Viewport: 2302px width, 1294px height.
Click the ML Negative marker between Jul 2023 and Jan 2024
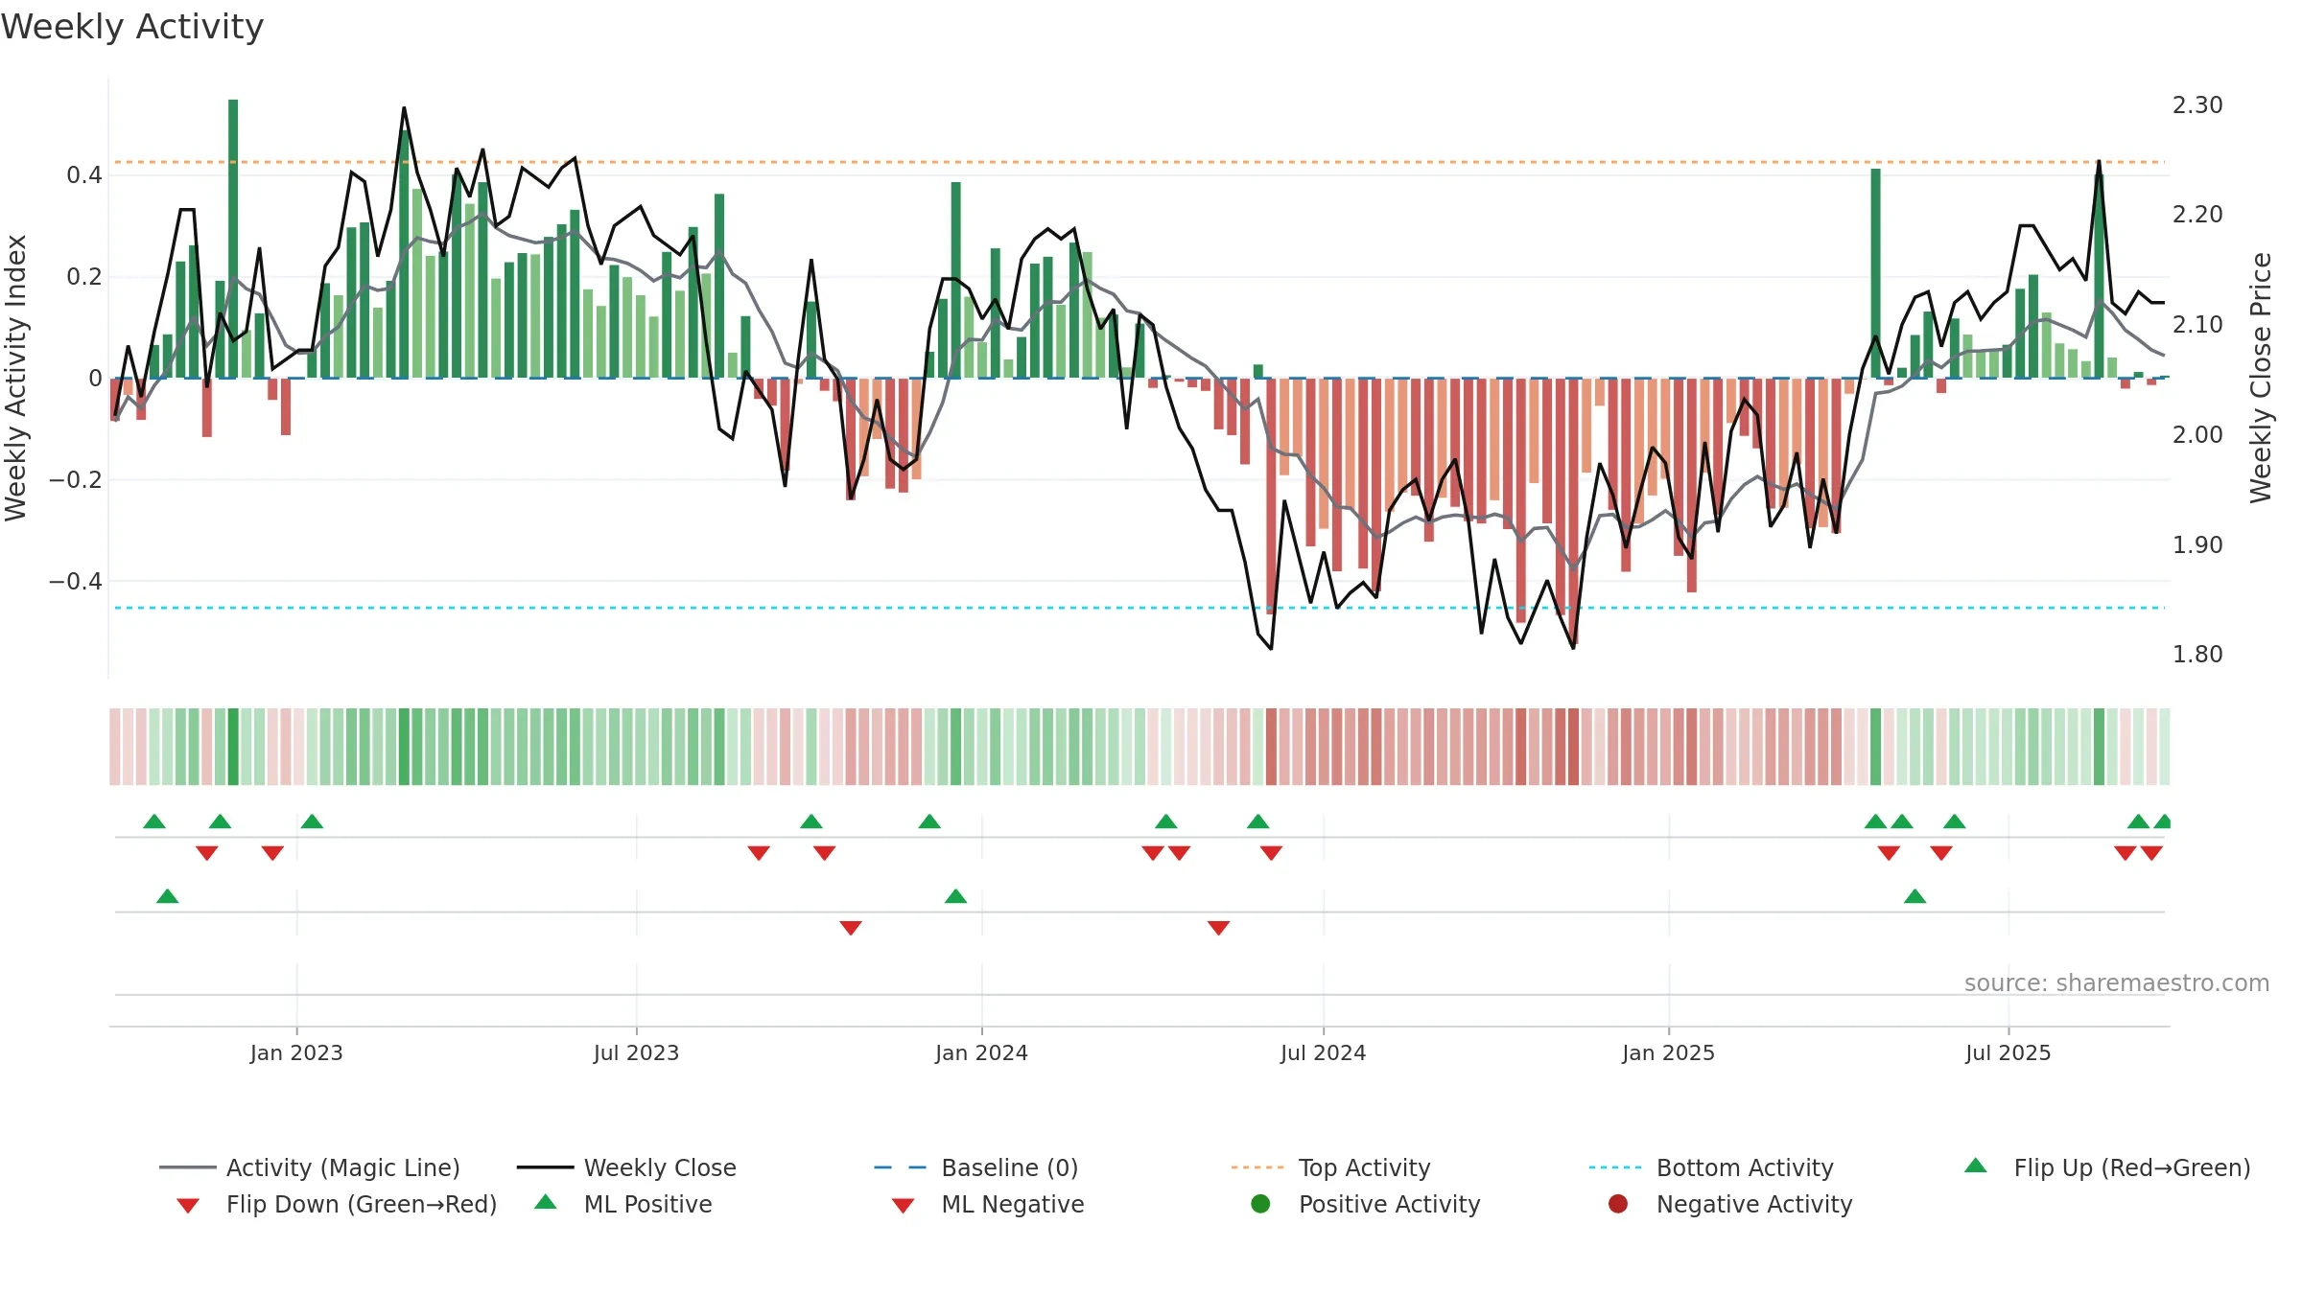[x=851, y=927]
